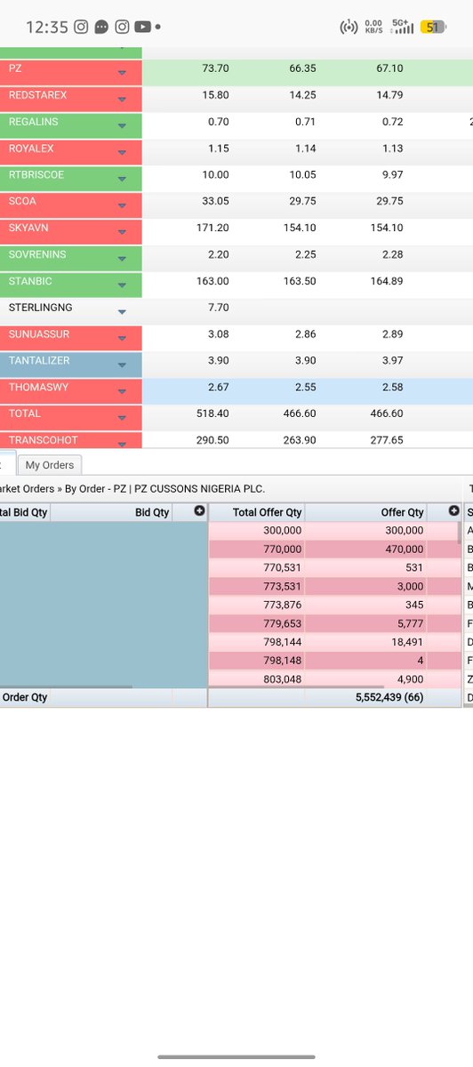Tap the first Instagram notification icon
473x1067 pixels.
click(x=81, y=28)
